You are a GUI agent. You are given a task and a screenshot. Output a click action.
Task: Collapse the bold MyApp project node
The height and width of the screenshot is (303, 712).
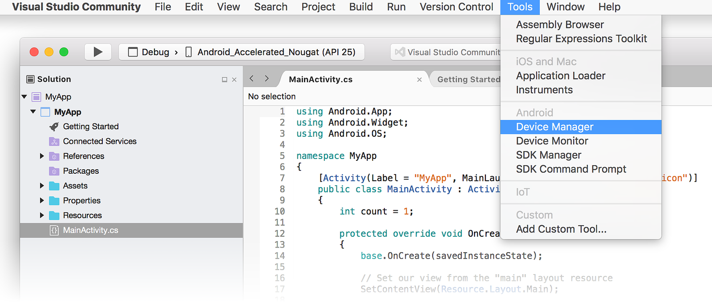coord(33,112)
